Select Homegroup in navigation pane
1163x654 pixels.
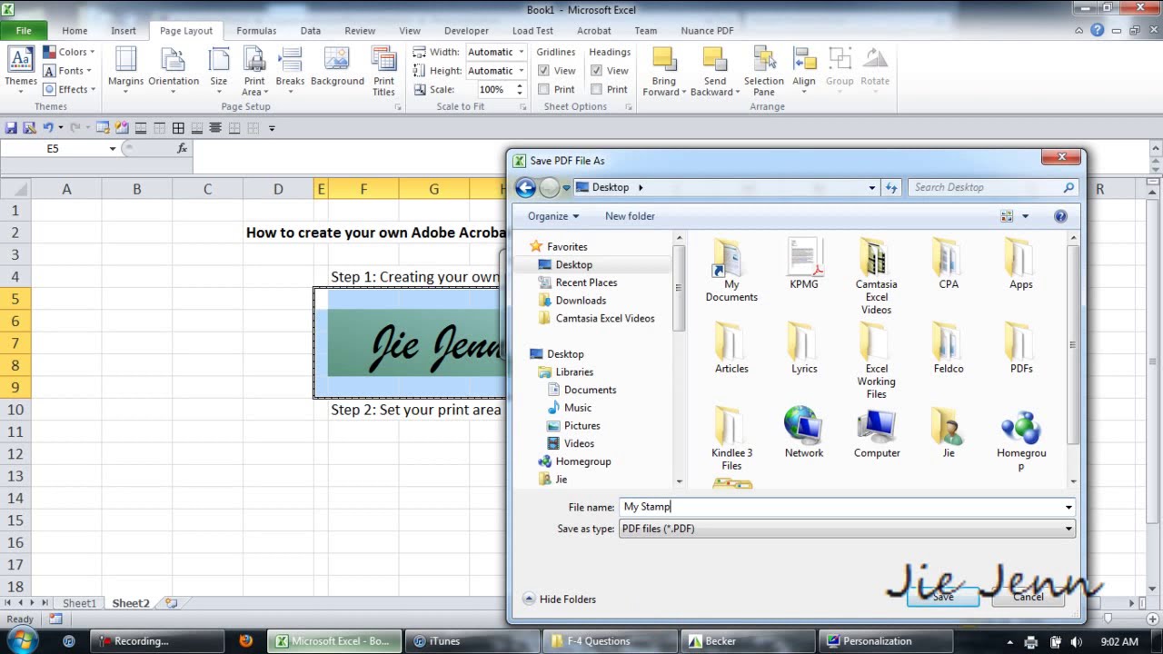(x=582, y=461)
